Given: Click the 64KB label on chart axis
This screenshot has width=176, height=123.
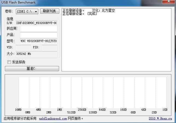Looking at the screenshot, I should pos(102,110).
